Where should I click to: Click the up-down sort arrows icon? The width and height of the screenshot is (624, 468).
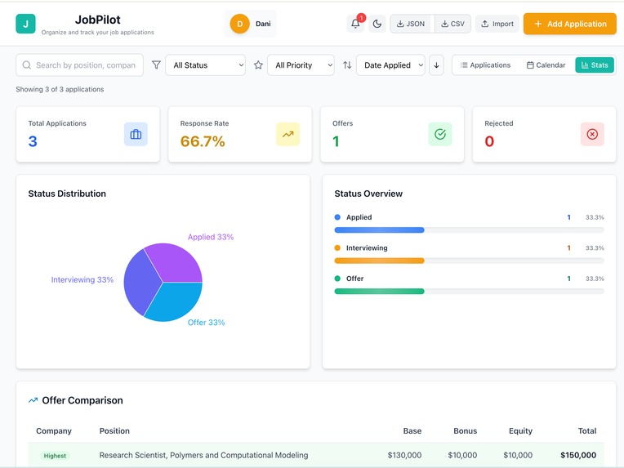[x=347, y=65]
